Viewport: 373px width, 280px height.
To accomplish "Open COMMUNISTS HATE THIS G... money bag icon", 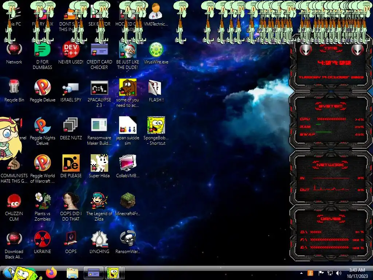I will [14, 170].
